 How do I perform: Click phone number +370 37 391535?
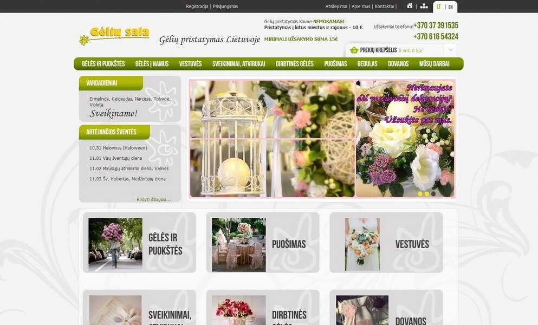pos(436,25)
